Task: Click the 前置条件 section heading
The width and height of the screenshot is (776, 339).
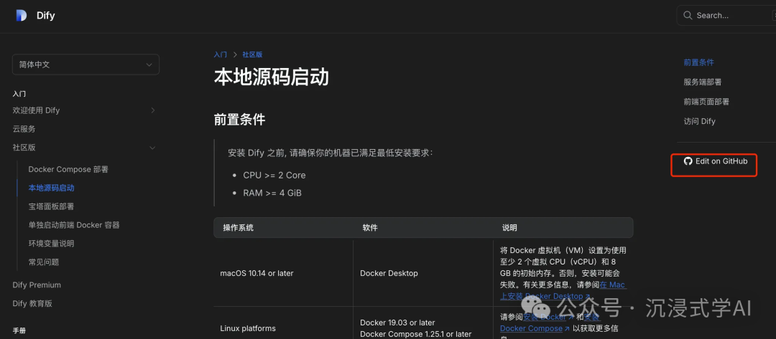Action: (x=239, y=120)
